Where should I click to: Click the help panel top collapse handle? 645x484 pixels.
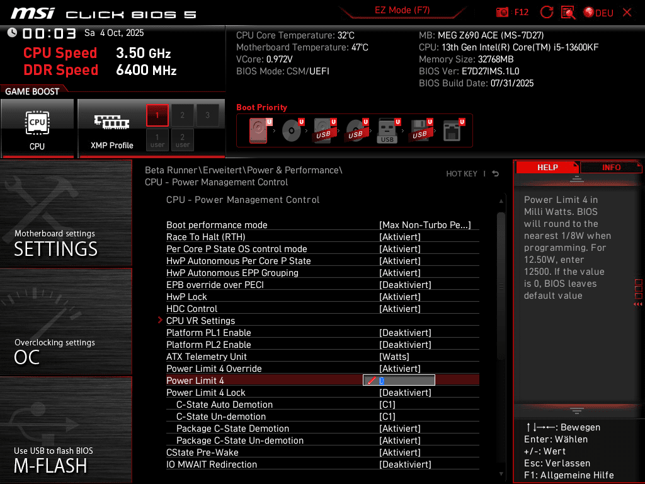click(x=577, y=179)
